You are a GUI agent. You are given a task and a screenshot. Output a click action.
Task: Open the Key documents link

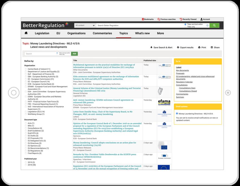click(182, 70)
